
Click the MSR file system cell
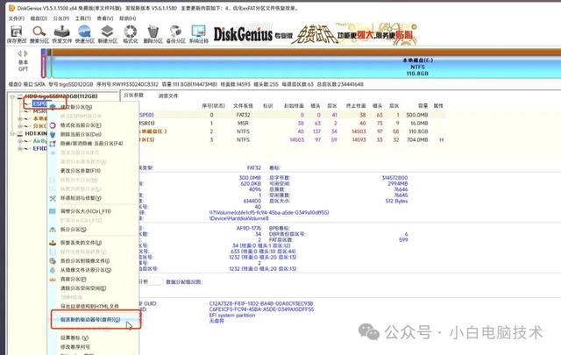click(x=243, y=123)
